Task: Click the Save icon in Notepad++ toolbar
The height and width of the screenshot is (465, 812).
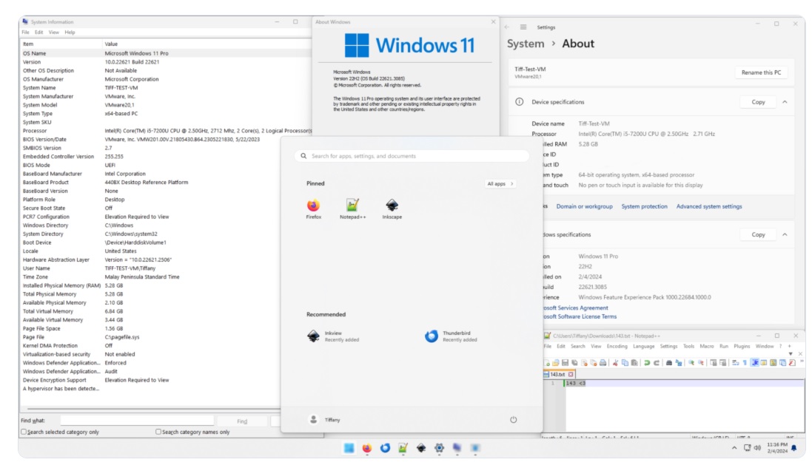Action: [x=565, y=363]
